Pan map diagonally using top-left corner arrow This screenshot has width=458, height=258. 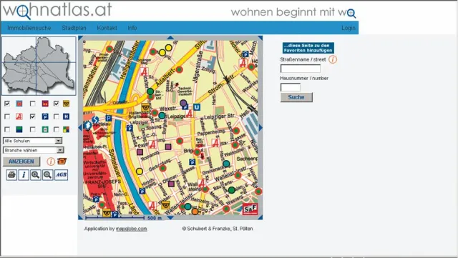point(80,38)
